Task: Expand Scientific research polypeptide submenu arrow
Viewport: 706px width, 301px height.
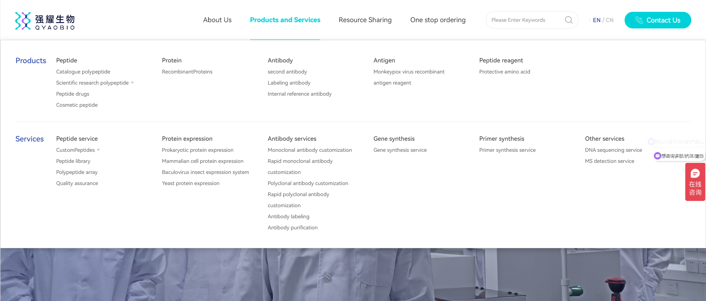Action: coord(132,83)
